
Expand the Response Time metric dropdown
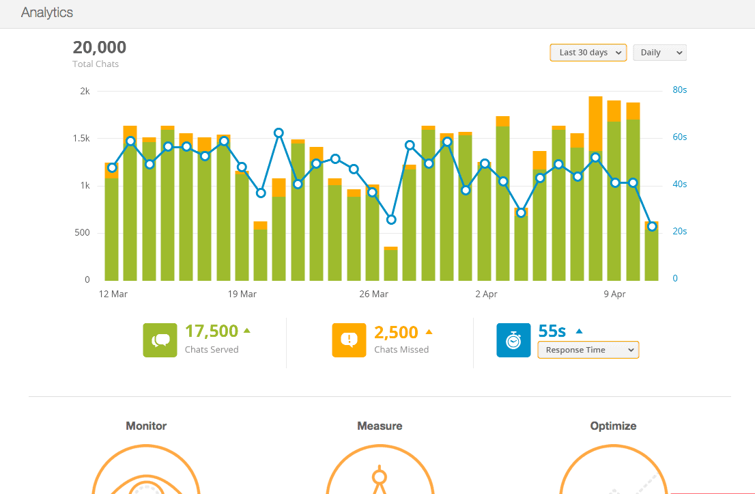[x=588, y=350]
